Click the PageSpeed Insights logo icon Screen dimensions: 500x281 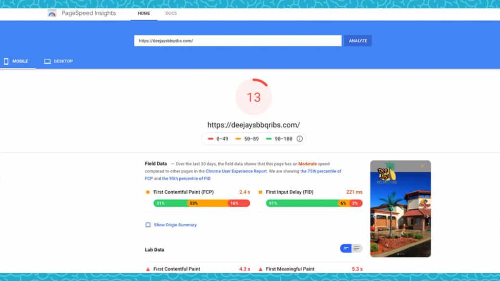pyautogui.click(x=52, y=13)
